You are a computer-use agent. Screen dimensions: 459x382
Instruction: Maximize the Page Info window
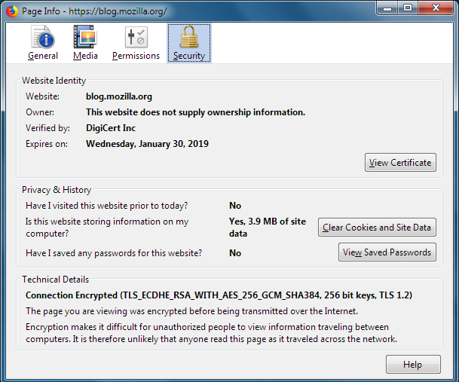(x=408, y=8)
